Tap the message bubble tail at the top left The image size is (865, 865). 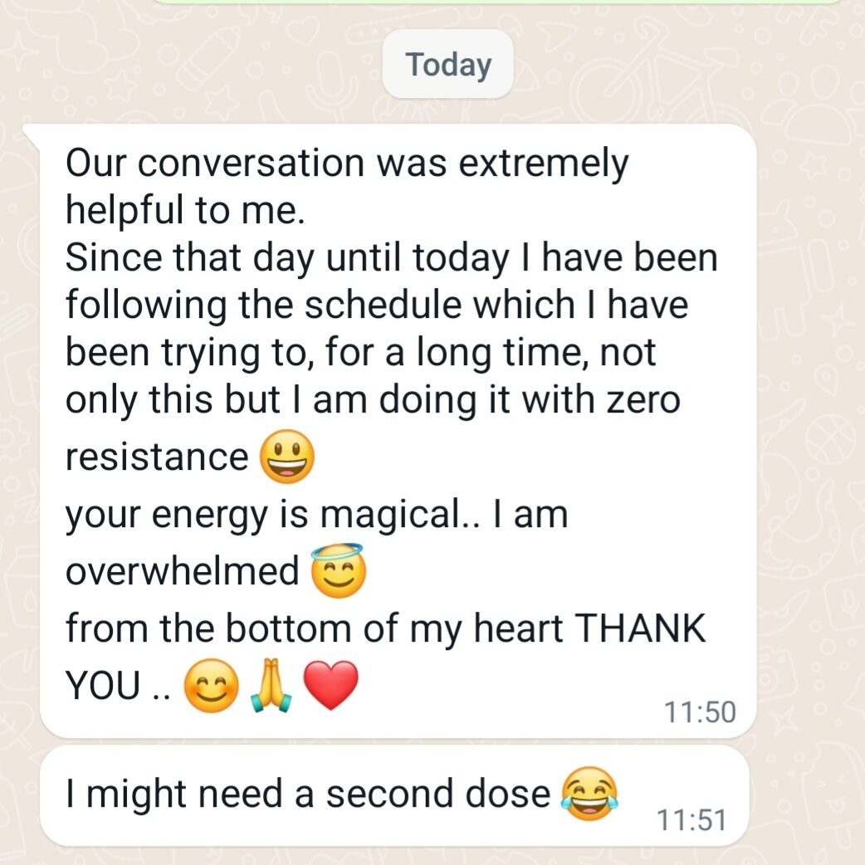(32, 136)
